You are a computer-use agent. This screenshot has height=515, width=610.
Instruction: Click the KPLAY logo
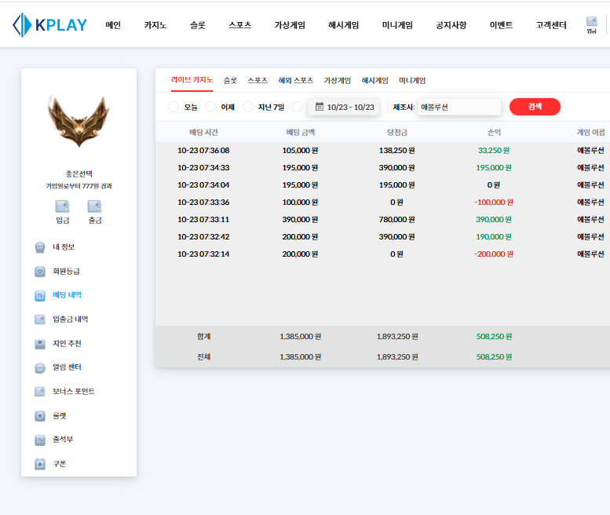(49, 25)
